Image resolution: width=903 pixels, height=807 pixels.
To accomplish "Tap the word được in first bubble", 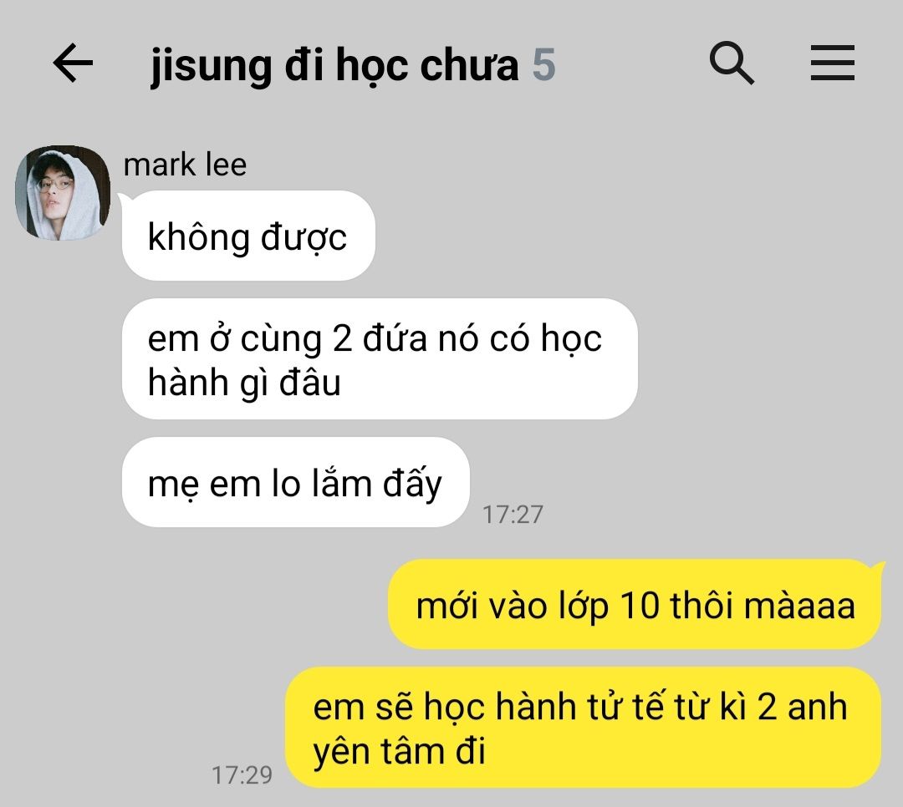I will 304,237.
